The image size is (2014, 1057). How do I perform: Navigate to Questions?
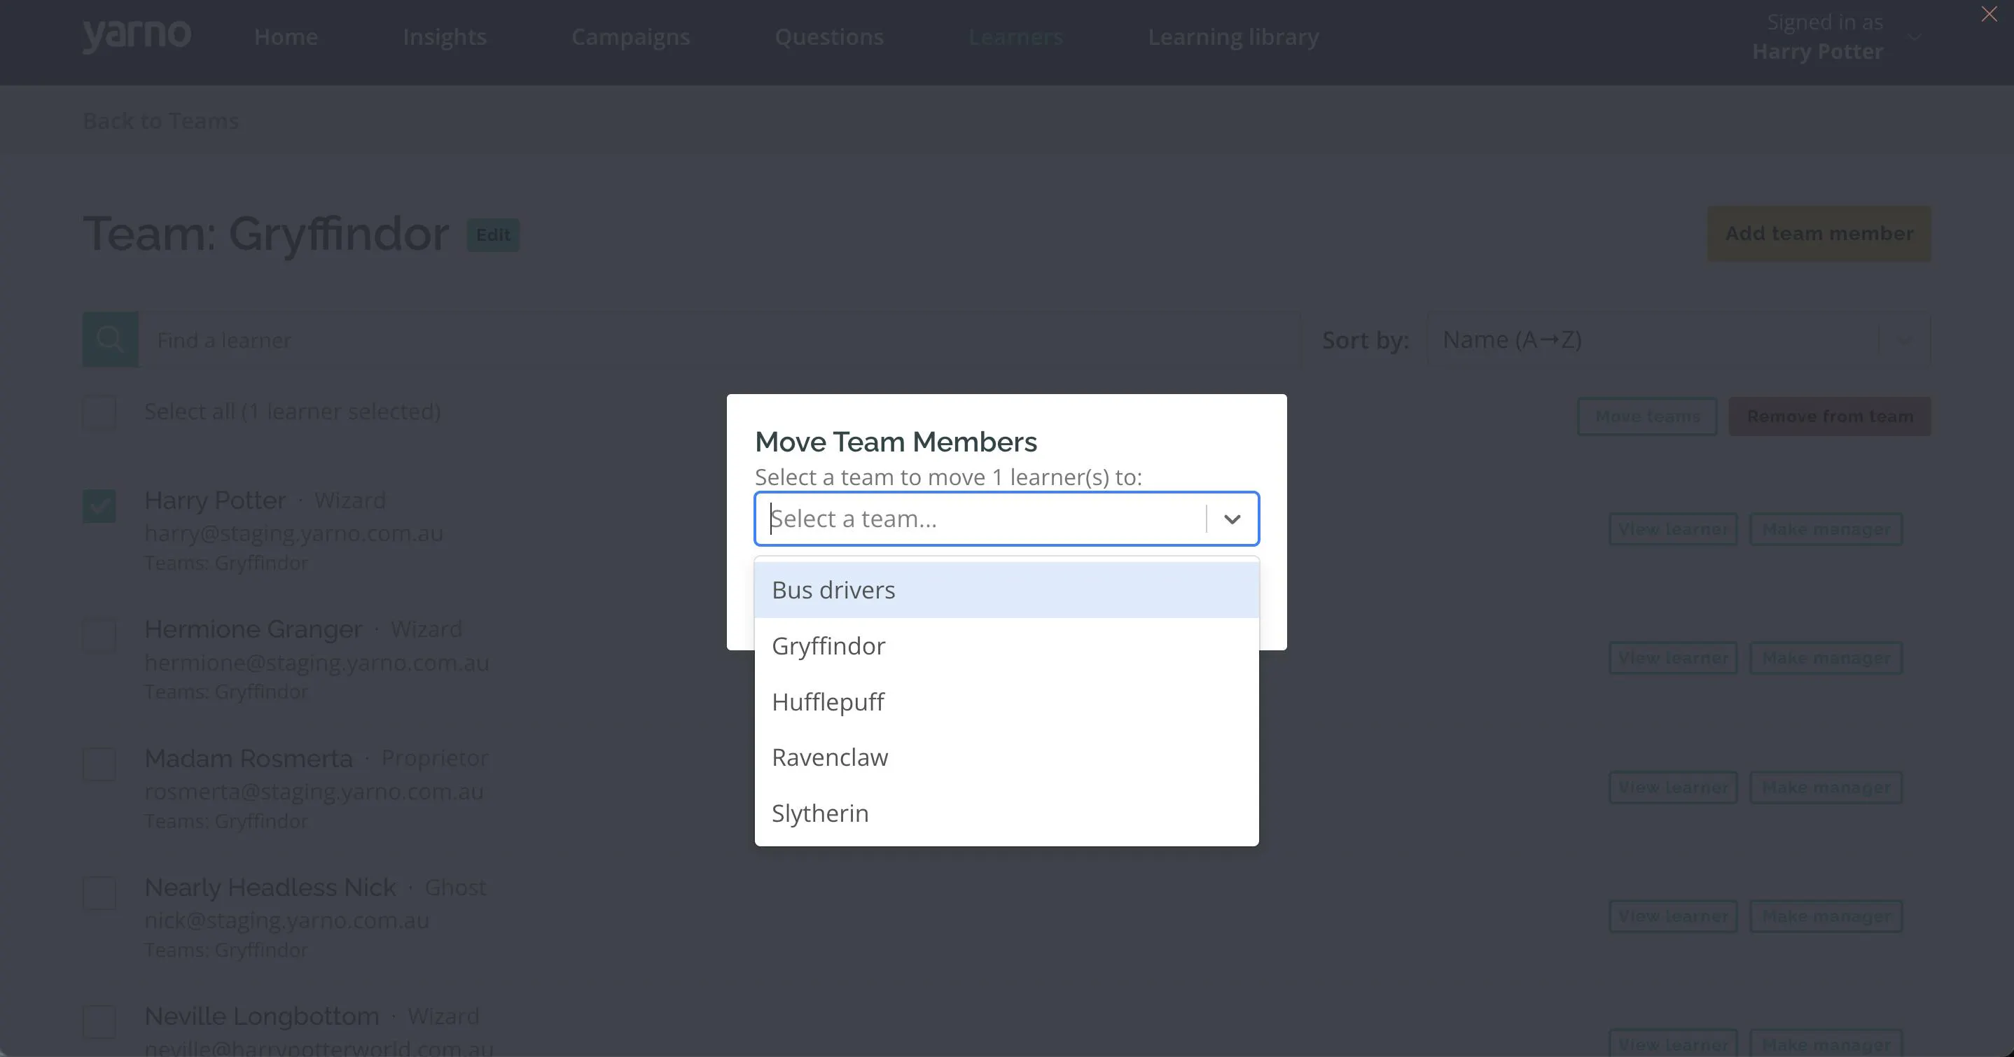tap(828, 36)
